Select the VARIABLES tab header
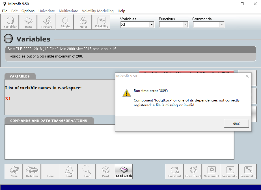261x190 pixels. coord(20,76)
